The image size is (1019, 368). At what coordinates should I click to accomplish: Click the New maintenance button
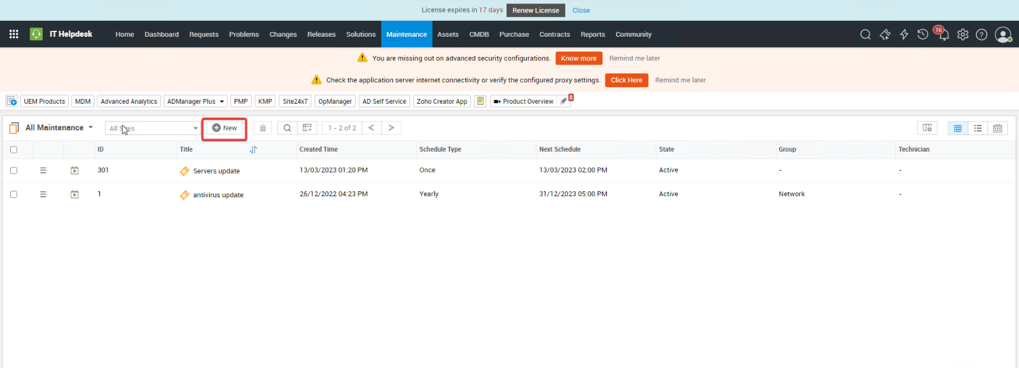click(x=224, y=128)
